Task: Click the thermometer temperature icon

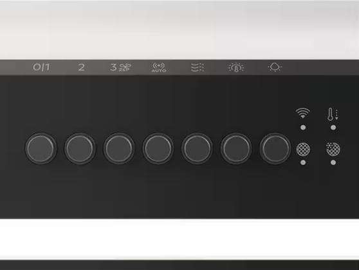Action: (333, 114)
